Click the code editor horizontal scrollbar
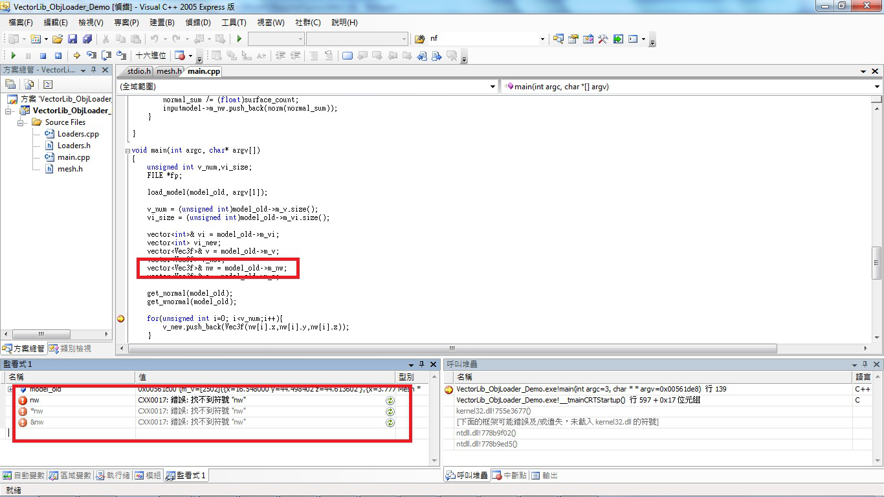 click(453, 348)
